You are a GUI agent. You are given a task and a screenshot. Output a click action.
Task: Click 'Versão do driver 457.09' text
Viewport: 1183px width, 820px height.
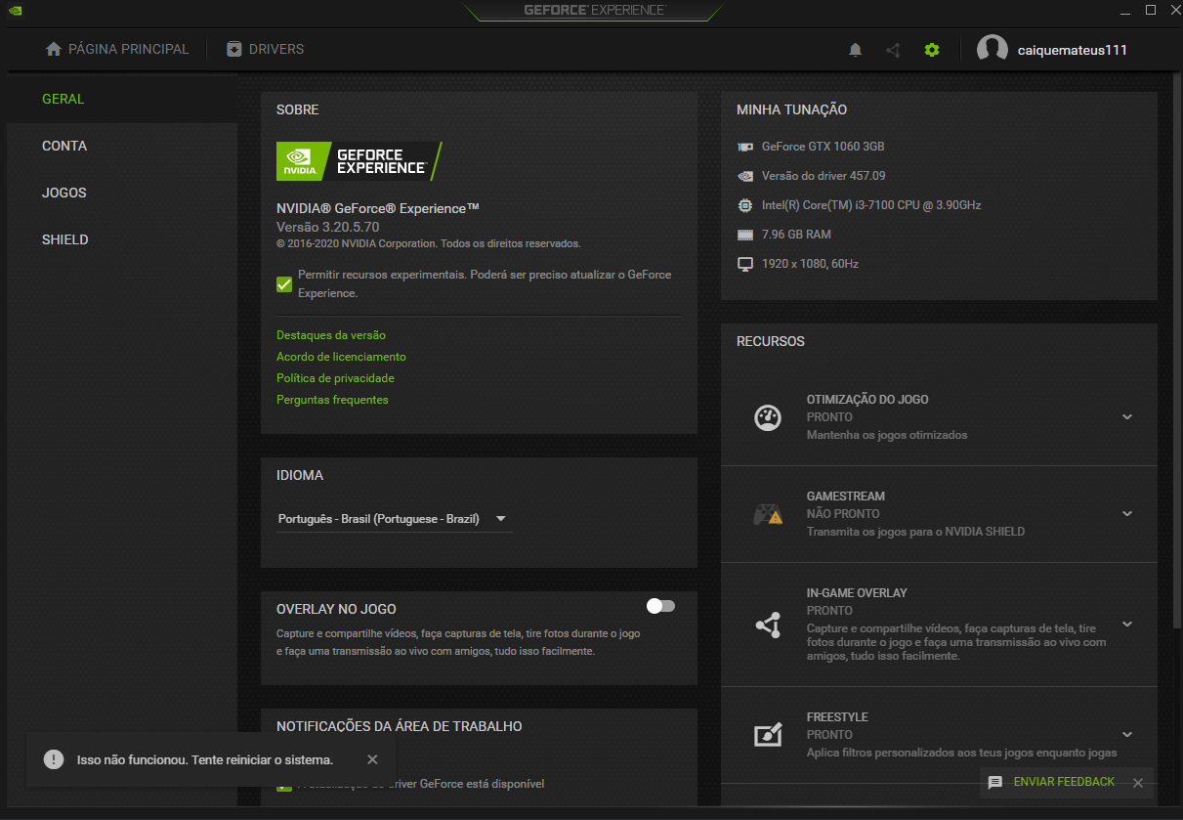pyautogui.click(x=824, y=176)
